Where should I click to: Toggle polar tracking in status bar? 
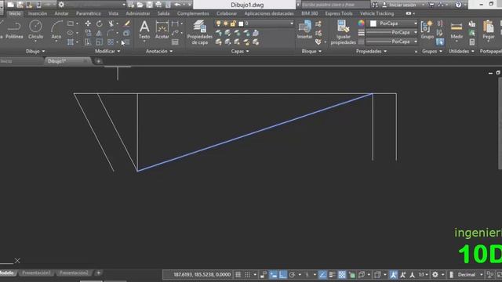tap(292, 275)
